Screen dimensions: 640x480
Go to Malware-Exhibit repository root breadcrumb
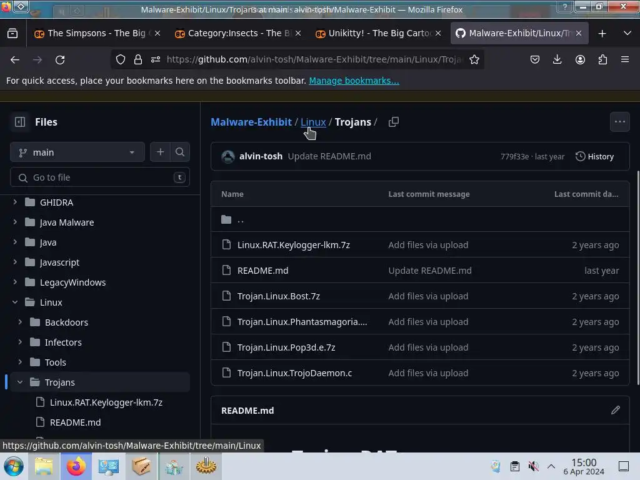251,122
